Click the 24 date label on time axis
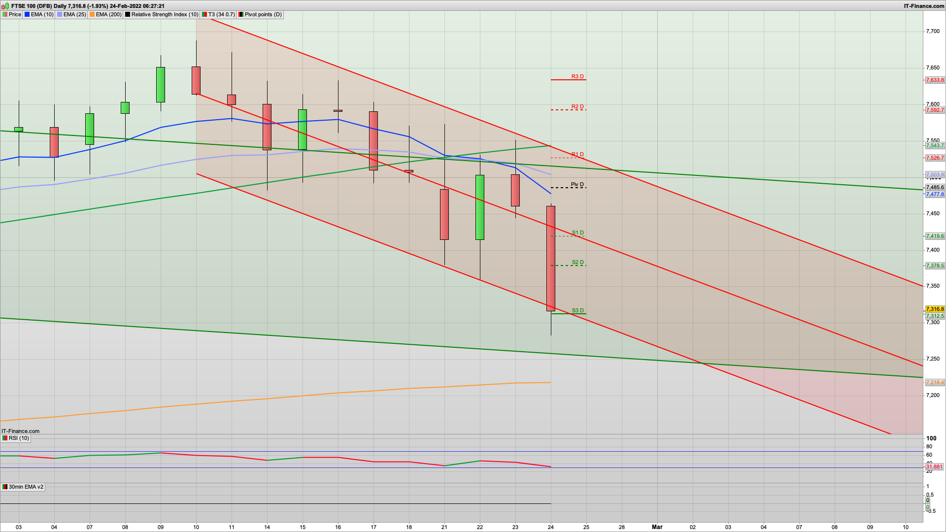 [551, 527]
